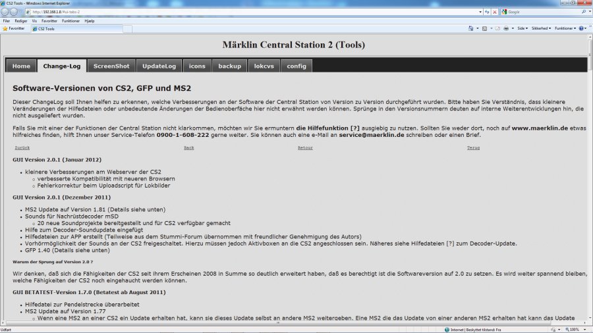Open the Favoritter star button
This screenshot has height=333, width=593.
point(14,28)
